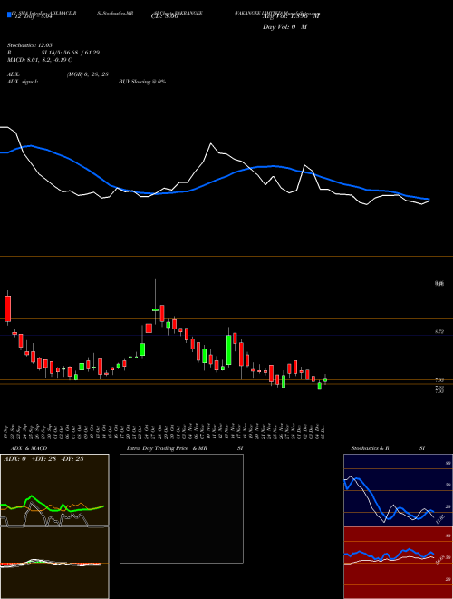The width and height of the screenshot is (453, 599).
Task: Click the ADX chart in the brown panel
Action: pos(54,490)
